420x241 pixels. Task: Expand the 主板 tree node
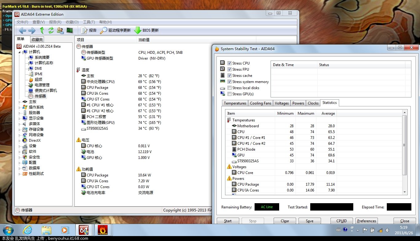tap(20, 102)
